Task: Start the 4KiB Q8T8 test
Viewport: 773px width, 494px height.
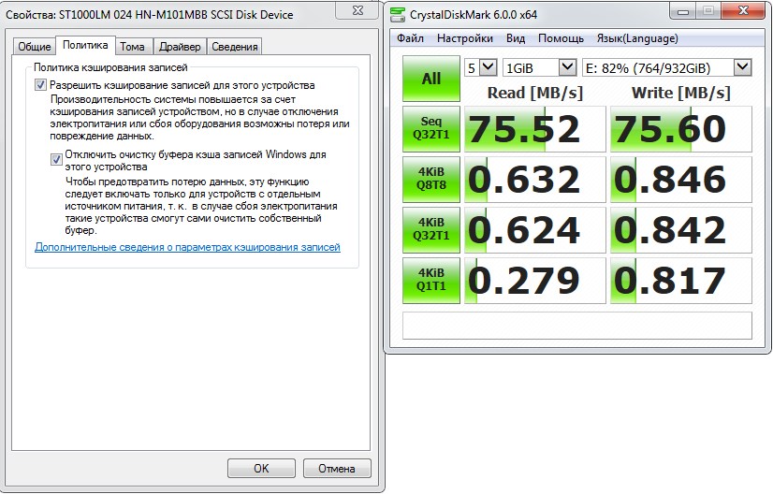Action: click(x=430, y=180)
